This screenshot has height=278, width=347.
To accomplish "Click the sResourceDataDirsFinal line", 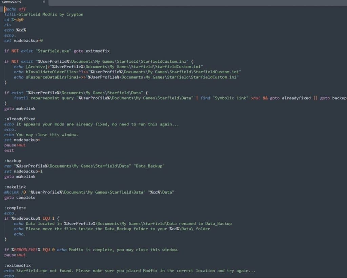I will (x=126, y=77).
